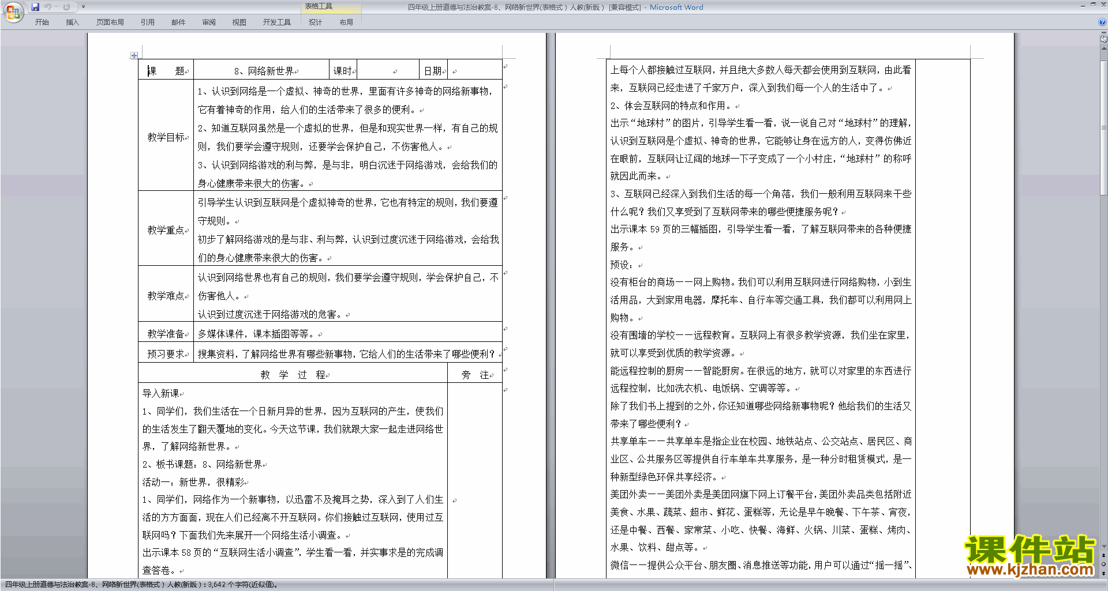
Task: Open the 邮件 ribbon tab
Action: [178, 22]
